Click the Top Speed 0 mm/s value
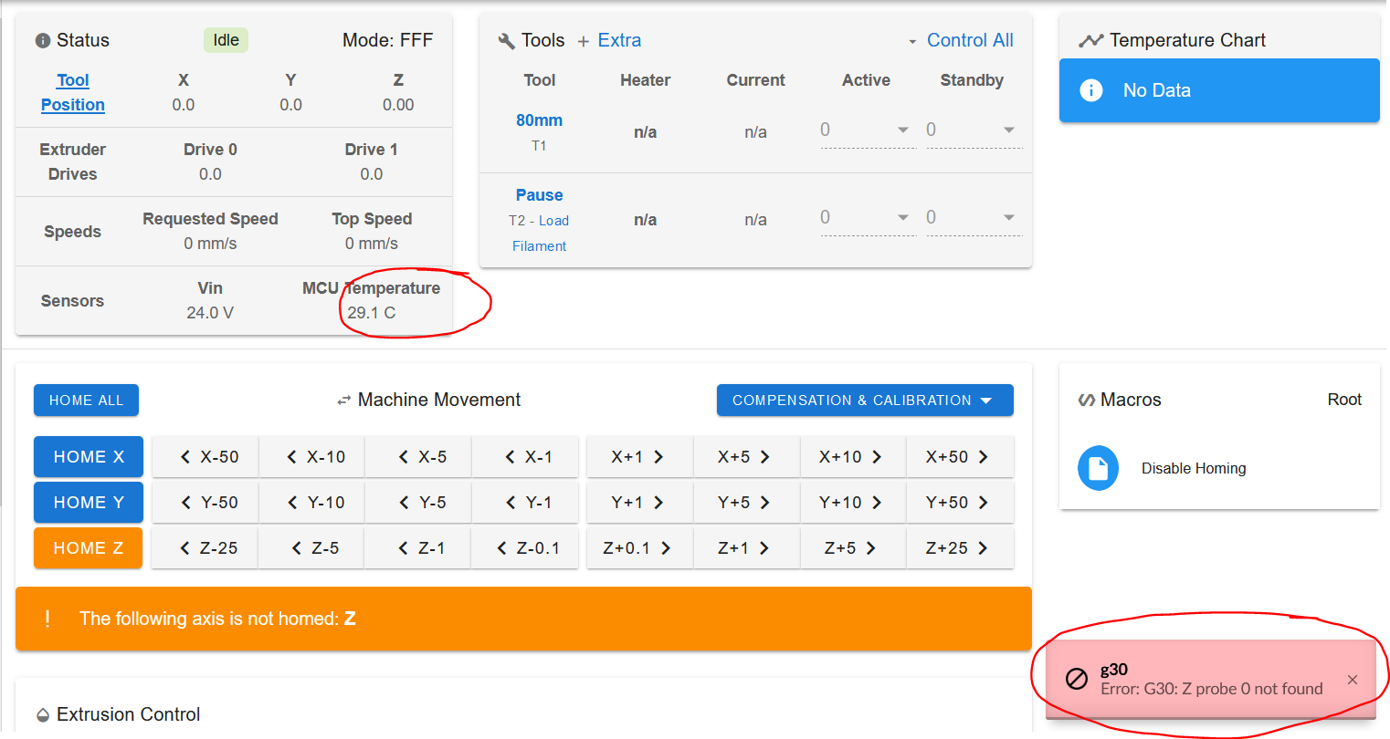1390x739 pixels. coord(372,244)
